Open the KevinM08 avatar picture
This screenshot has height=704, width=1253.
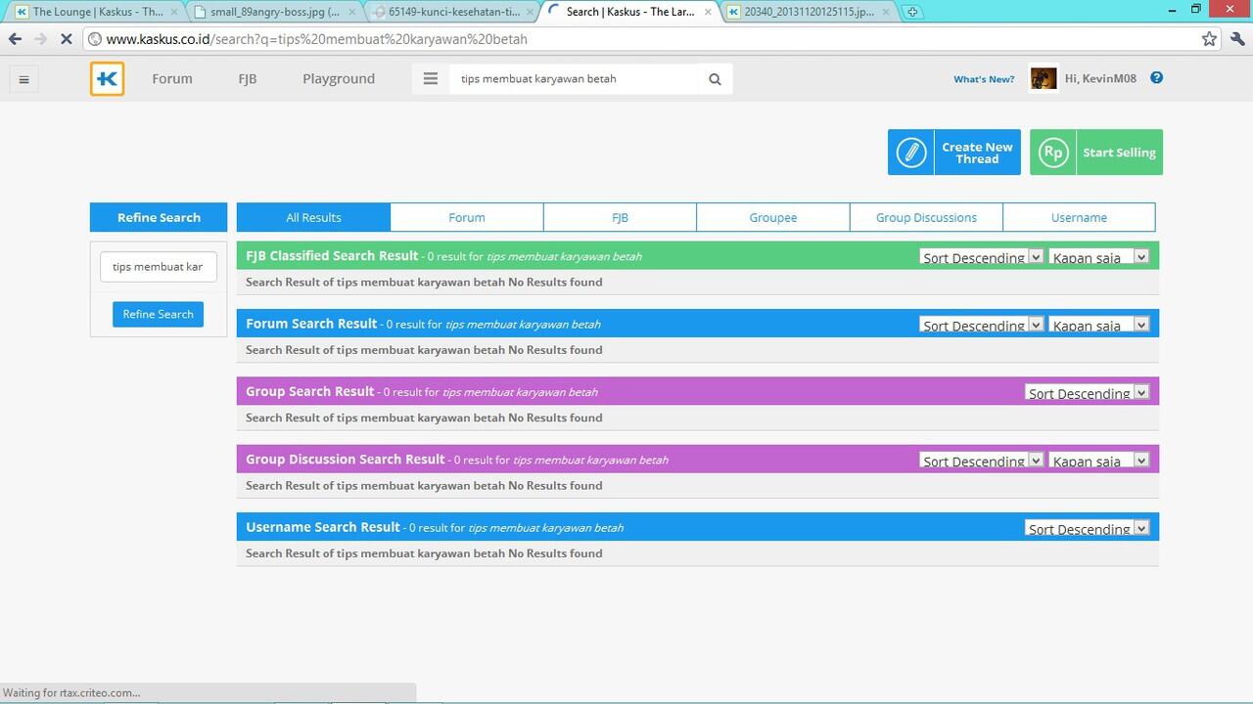pyautogui.click(x=1044, y=79)
